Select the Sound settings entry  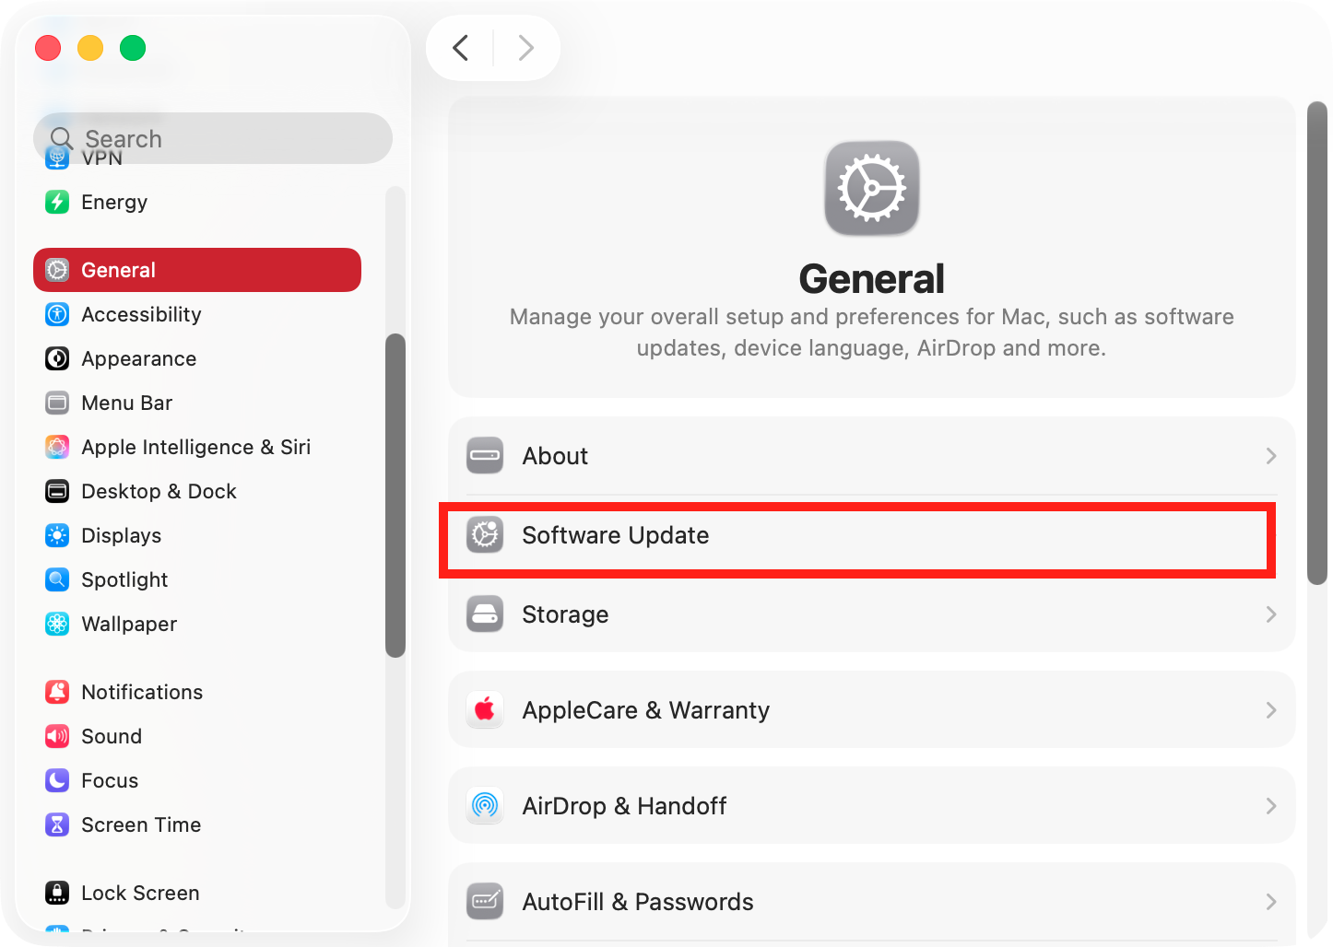coord(112,736)
